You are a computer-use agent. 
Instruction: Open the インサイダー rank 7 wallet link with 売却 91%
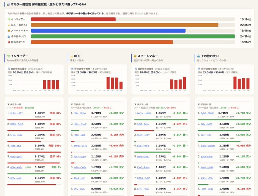[x=16, y=178]
